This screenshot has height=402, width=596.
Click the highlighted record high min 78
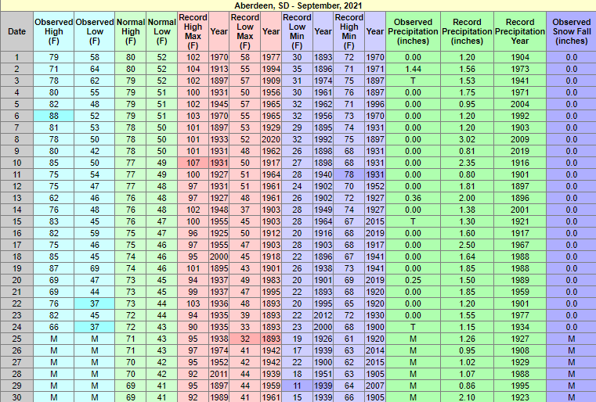coord(349,175)
